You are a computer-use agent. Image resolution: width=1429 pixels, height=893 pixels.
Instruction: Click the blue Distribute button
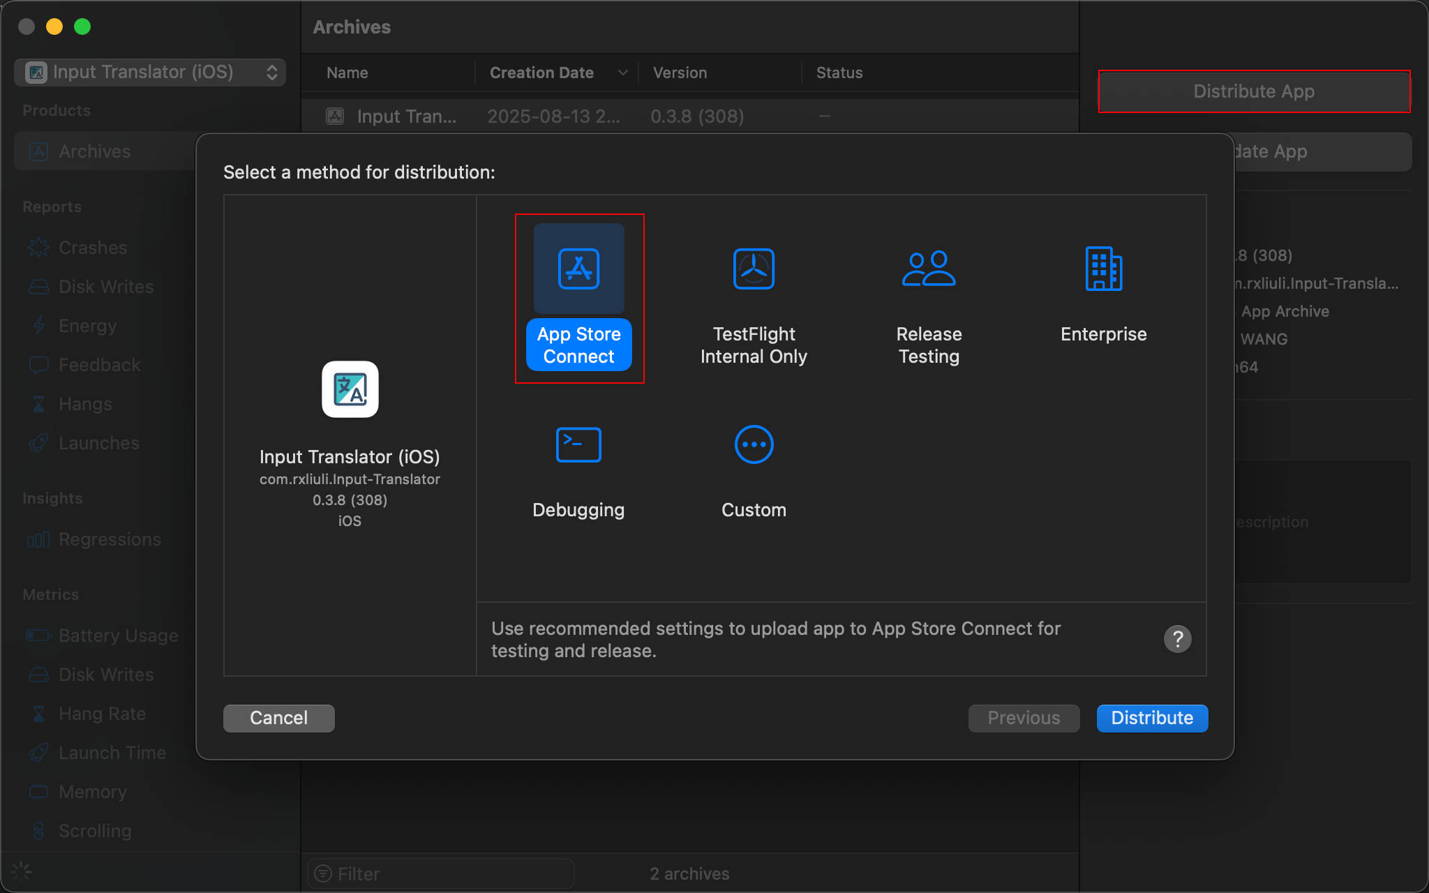(1152, 718)
